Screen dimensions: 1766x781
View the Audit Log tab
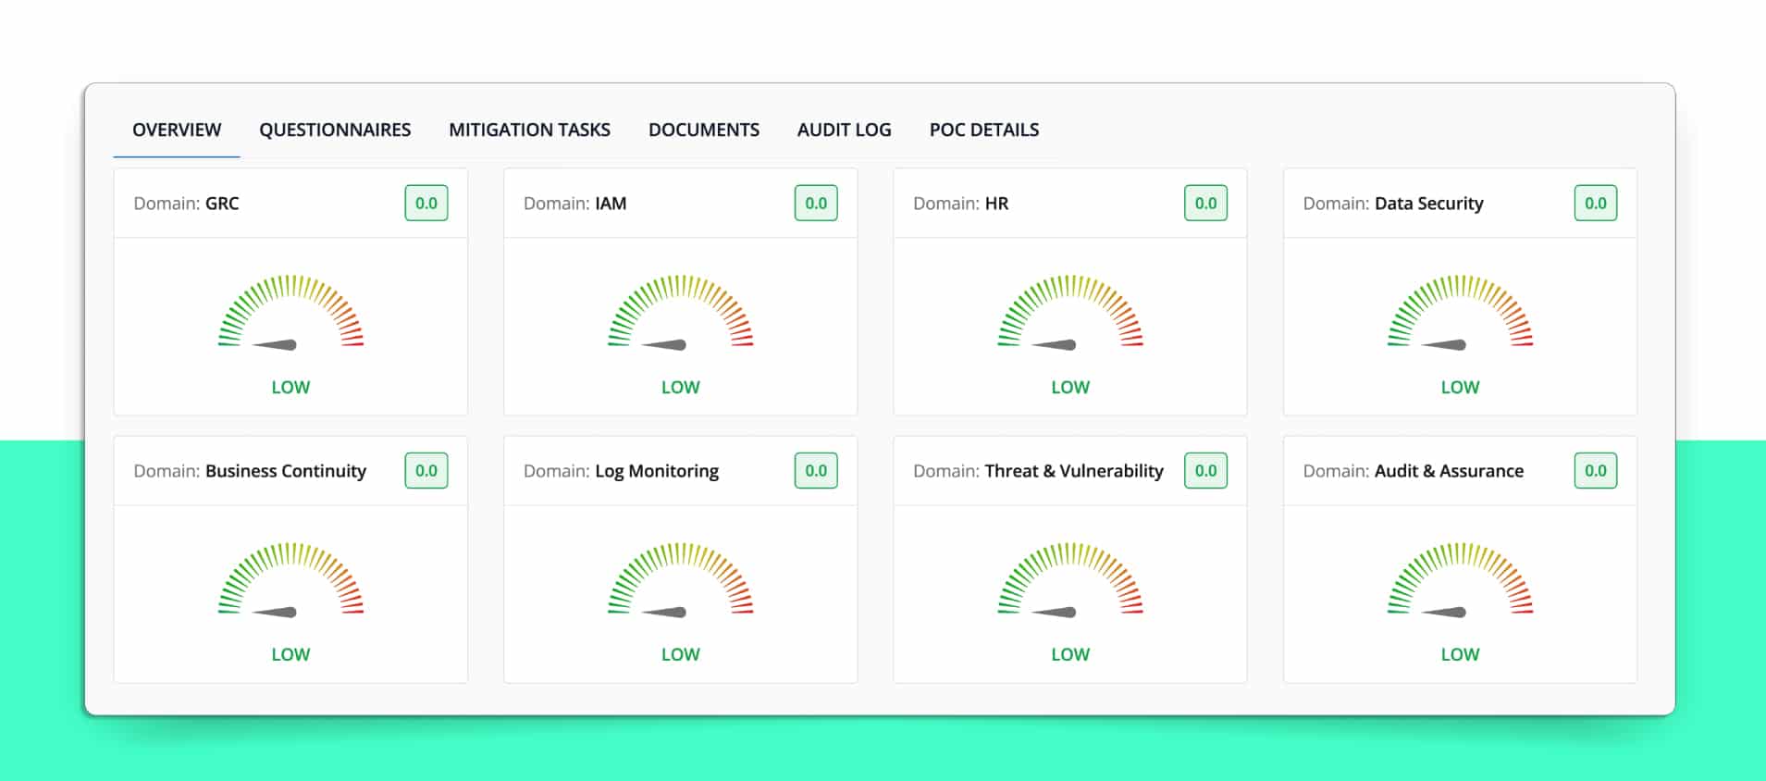click(845, 130)
